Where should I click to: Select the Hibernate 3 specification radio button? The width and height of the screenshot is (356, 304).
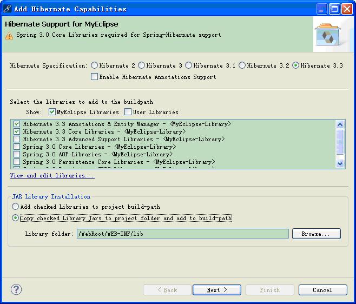[x=141, y=65]
